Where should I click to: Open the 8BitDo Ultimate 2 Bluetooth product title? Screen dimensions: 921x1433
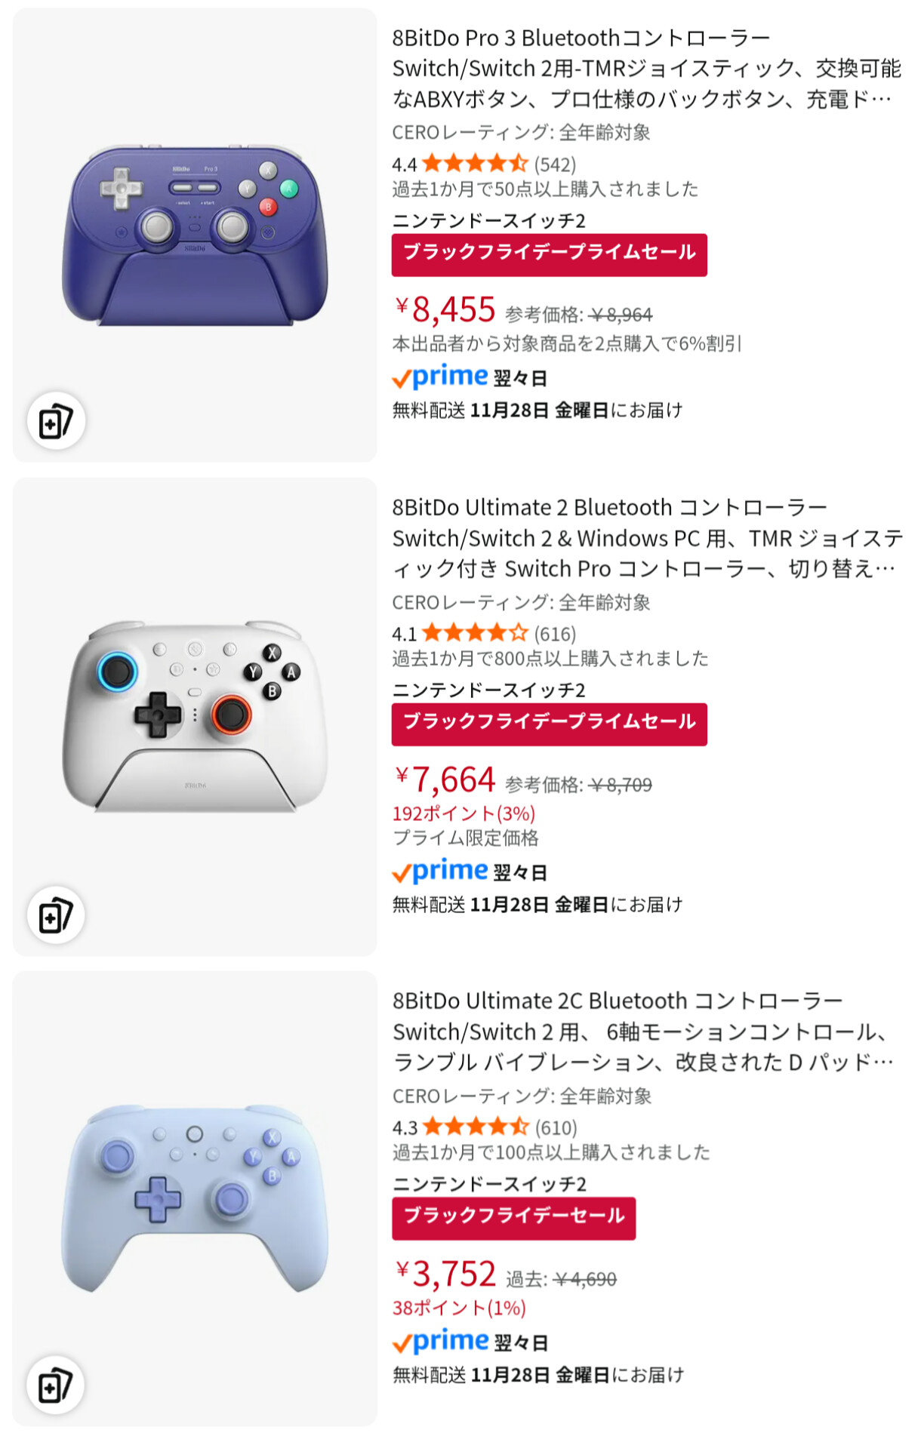tap(645, 537)
